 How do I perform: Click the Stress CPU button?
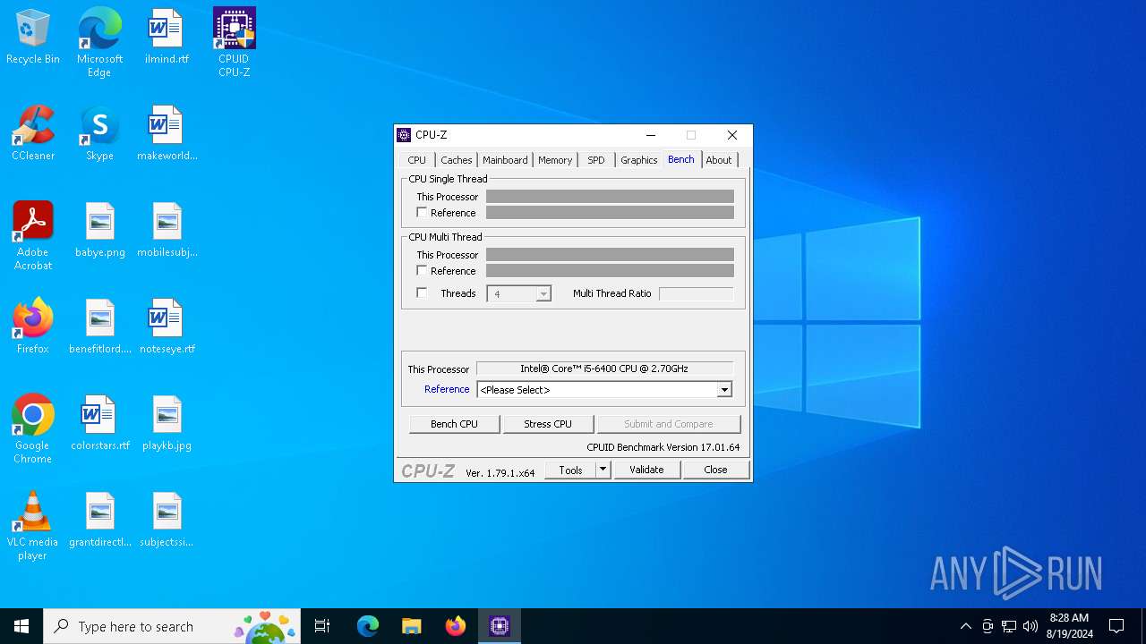click(548, 424)
